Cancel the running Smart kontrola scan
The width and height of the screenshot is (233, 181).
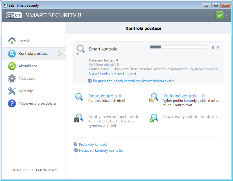click(x=218, y=47)
